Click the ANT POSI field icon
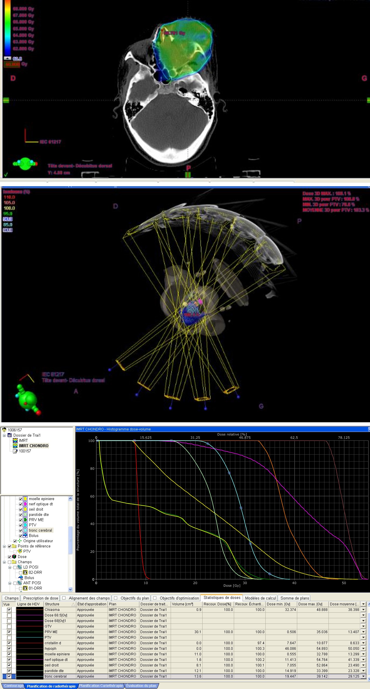The height and width of the screenshot is (689, 370). [x=20, y=583]
